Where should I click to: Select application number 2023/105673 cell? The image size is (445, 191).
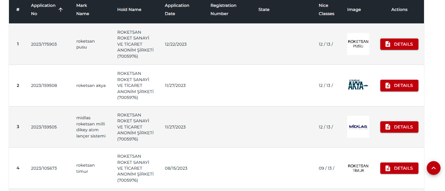tap(44, 168)
